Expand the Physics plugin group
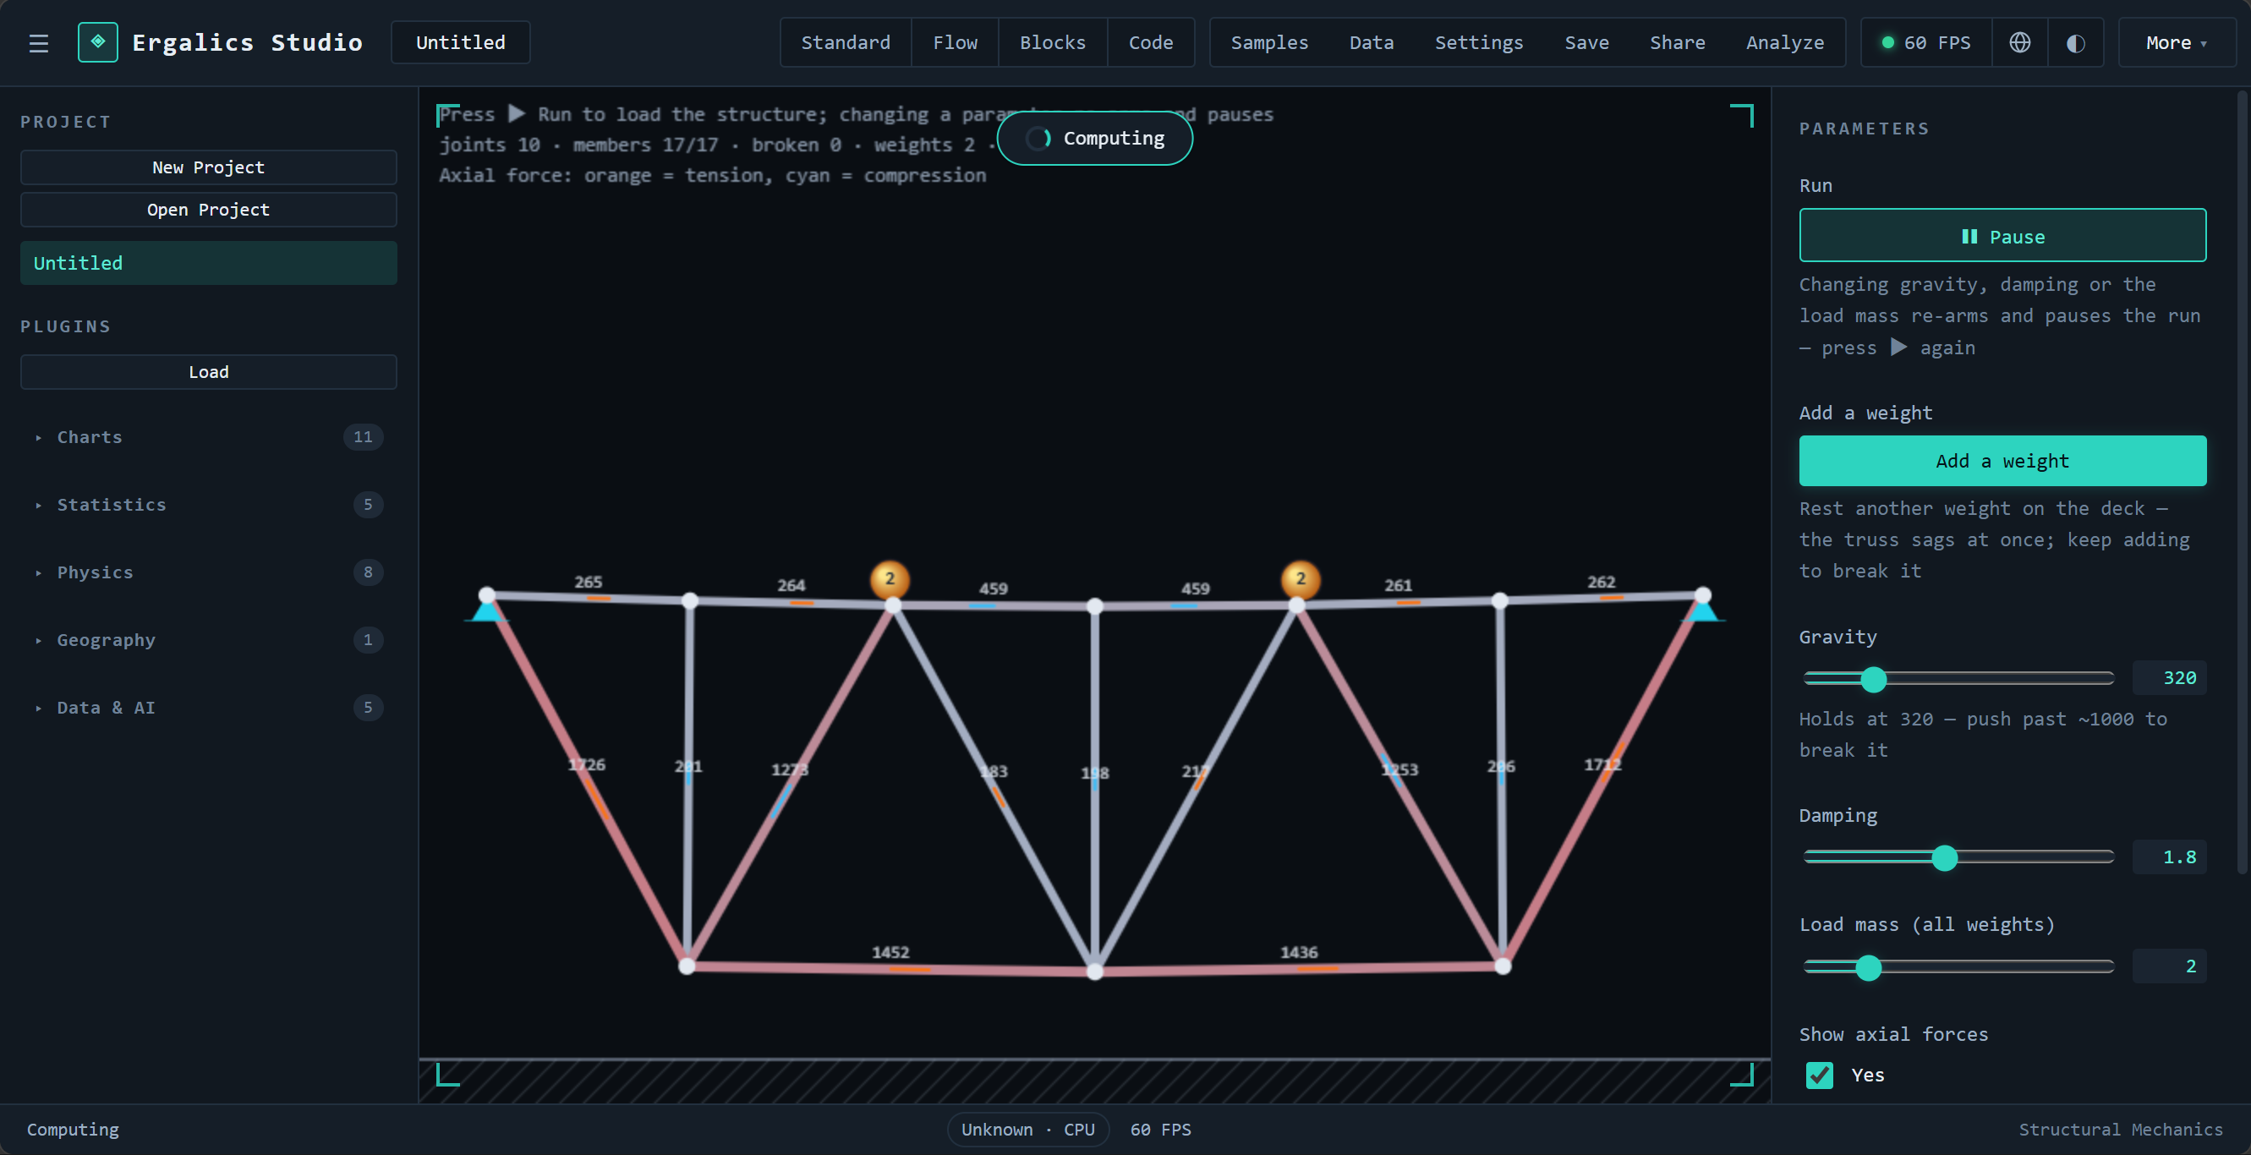Screen dimensions: 2251x1155 pyautogui.click(x=208, y=572)
